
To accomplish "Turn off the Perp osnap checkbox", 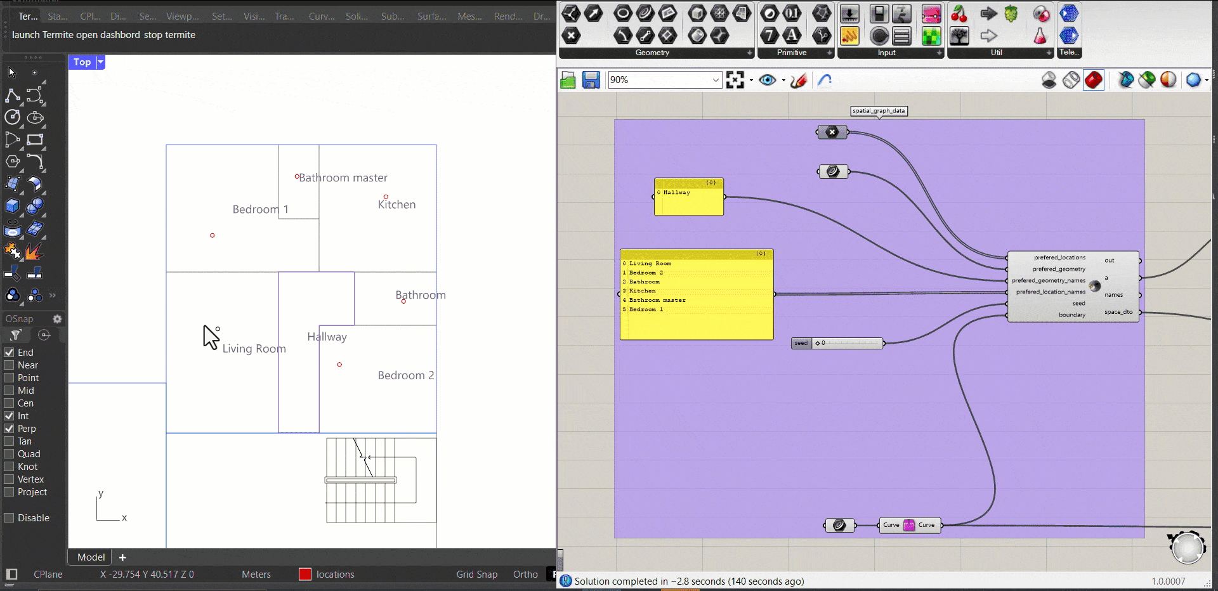I will (10, 429).
